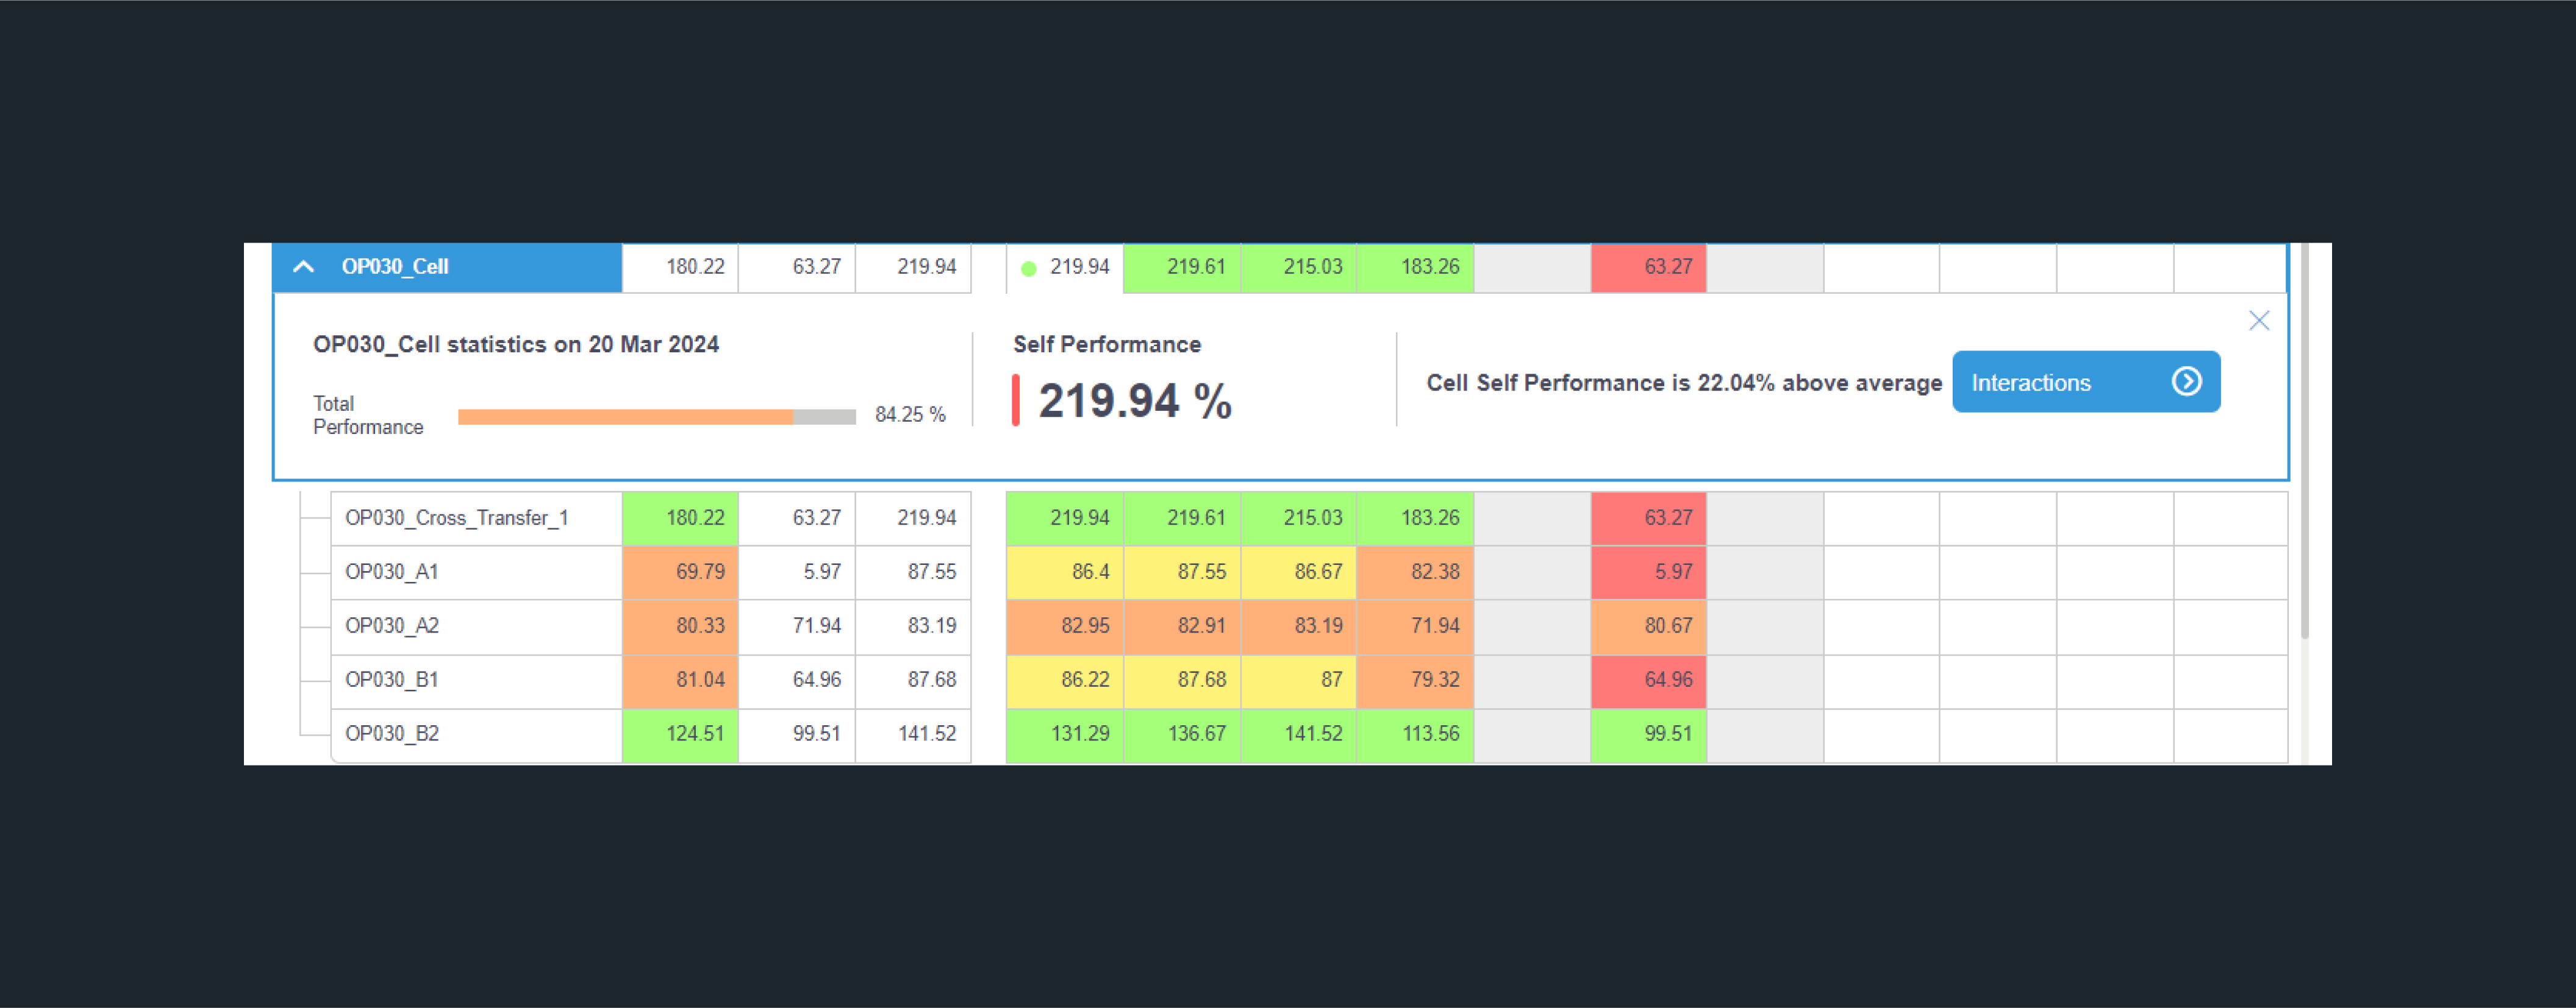This screenshot has height=1008, width=2576.
Task: Open the Interactions button
Action: click(2086, 382)
